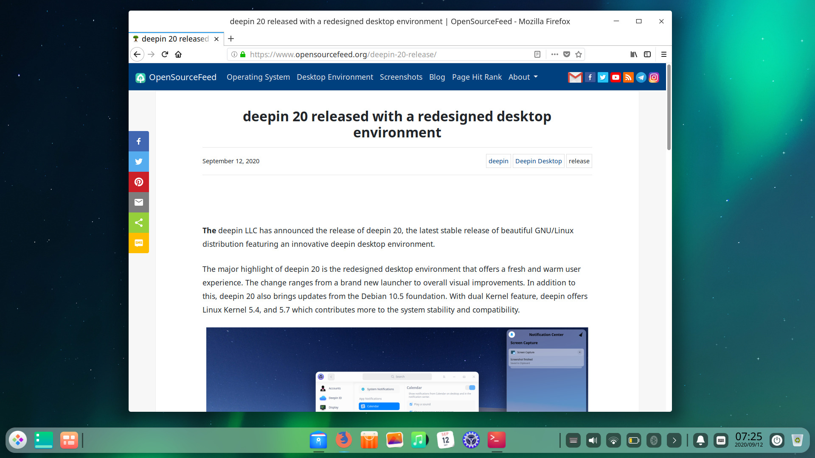815x458 pixels.
Task: Toggle the Bluetooth icon in system tray
Action: [654, 440]
